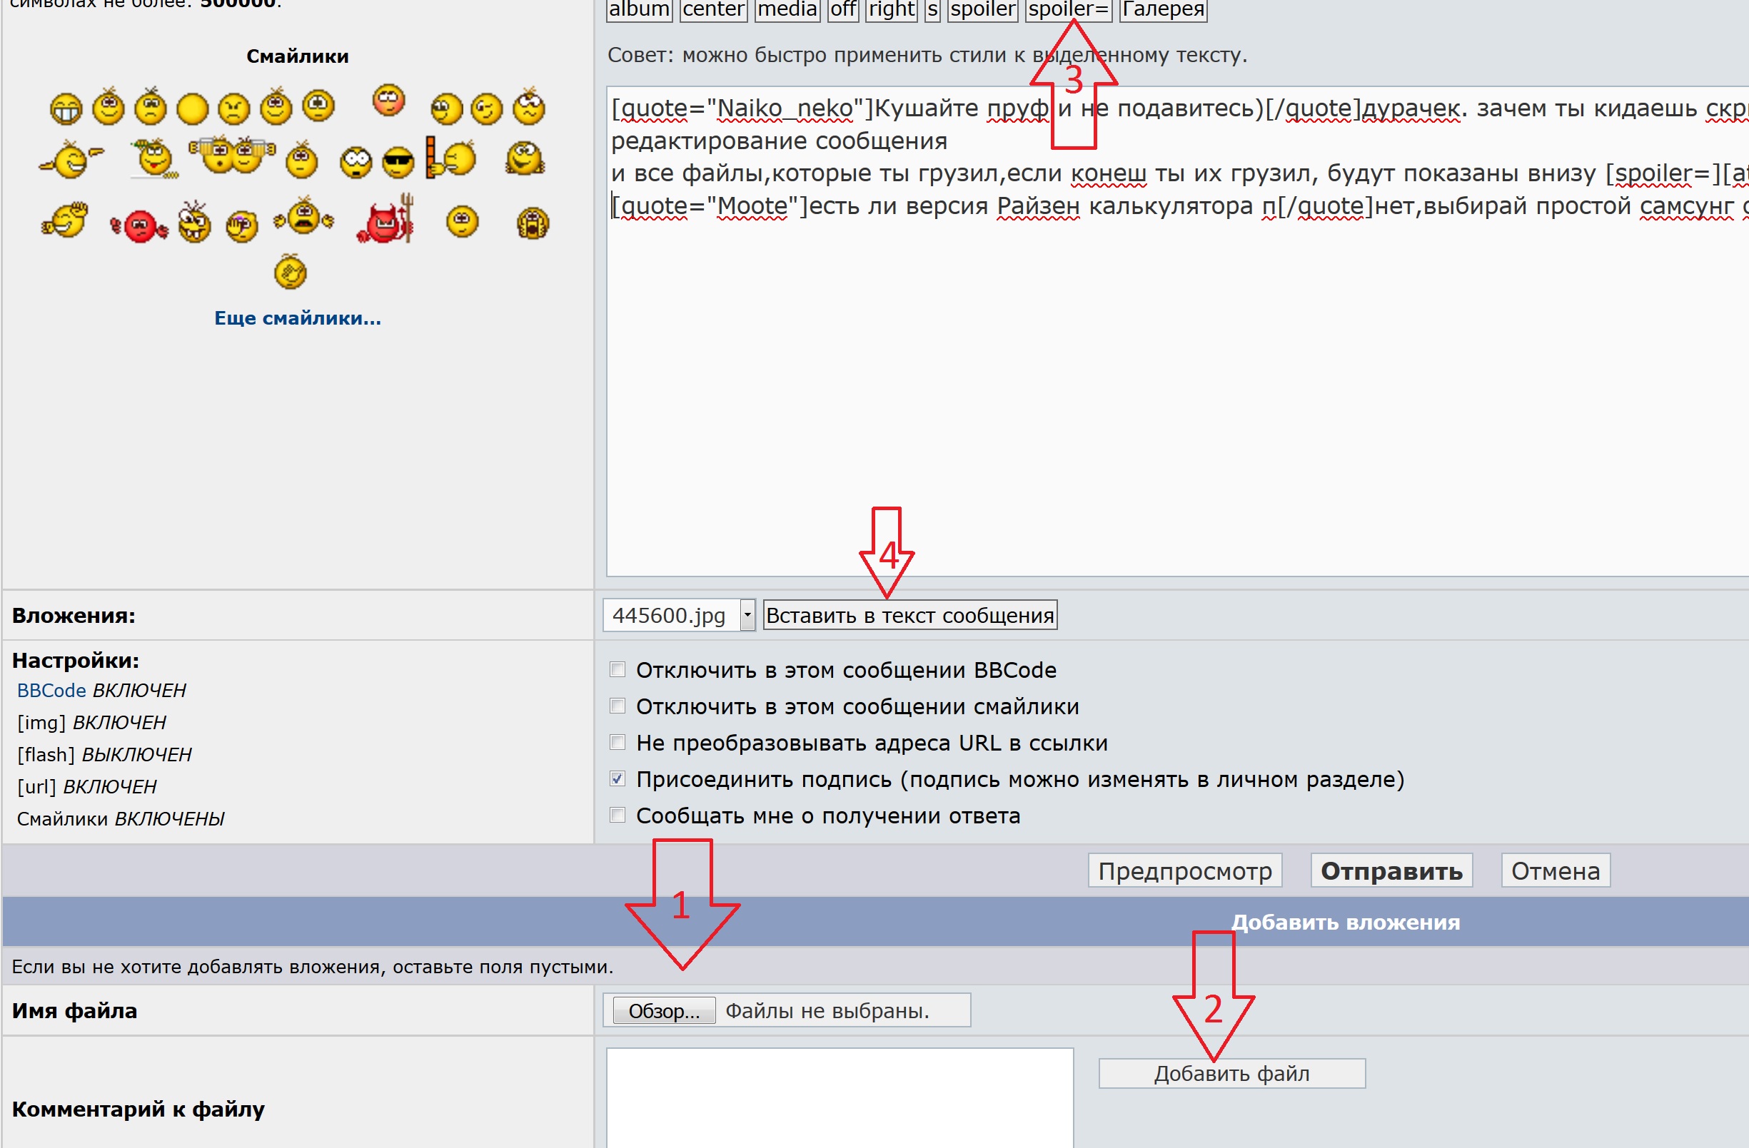Click 'Обзор...' to browse for file

click(x=664, y=1010)
